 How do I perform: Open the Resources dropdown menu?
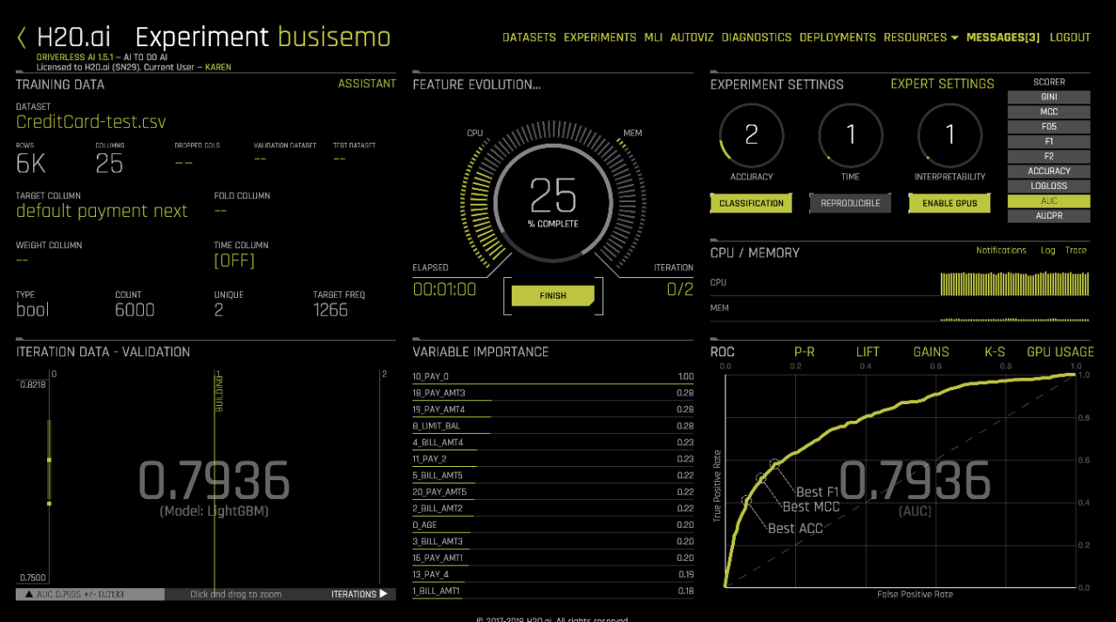[x=920, y=37]
